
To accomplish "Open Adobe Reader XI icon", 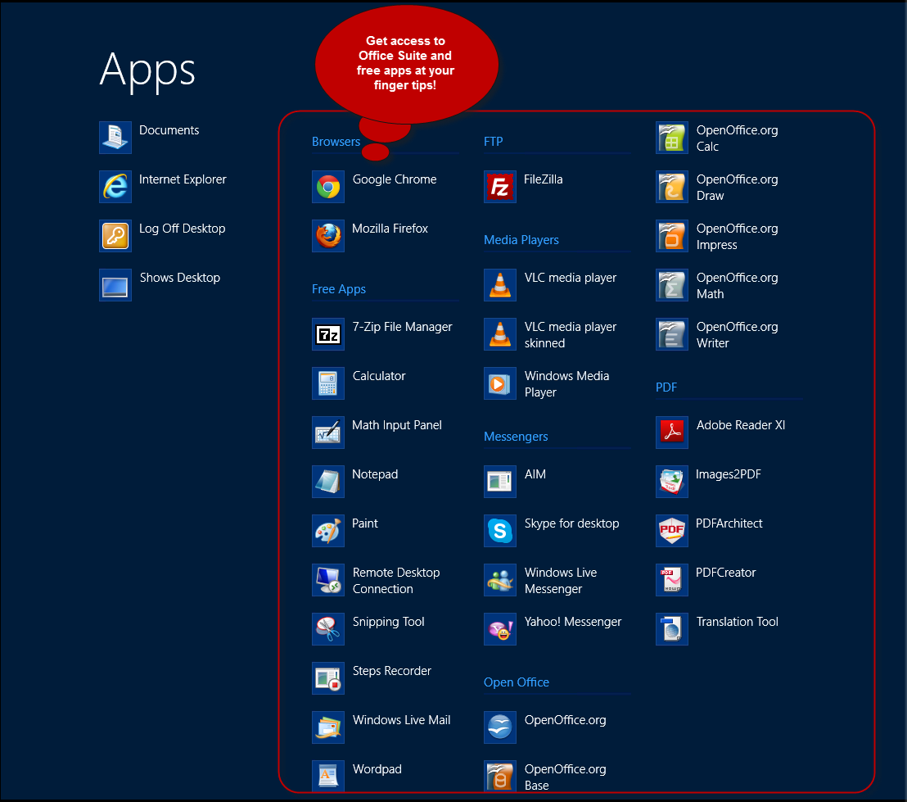I will pos(671,433).
